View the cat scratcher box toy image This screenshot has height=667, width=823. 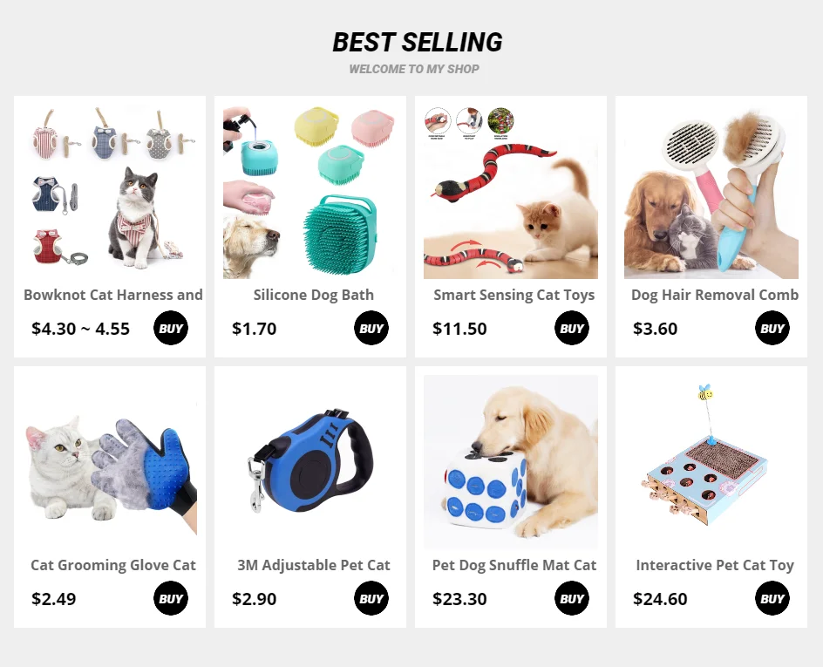click(711, 462)
